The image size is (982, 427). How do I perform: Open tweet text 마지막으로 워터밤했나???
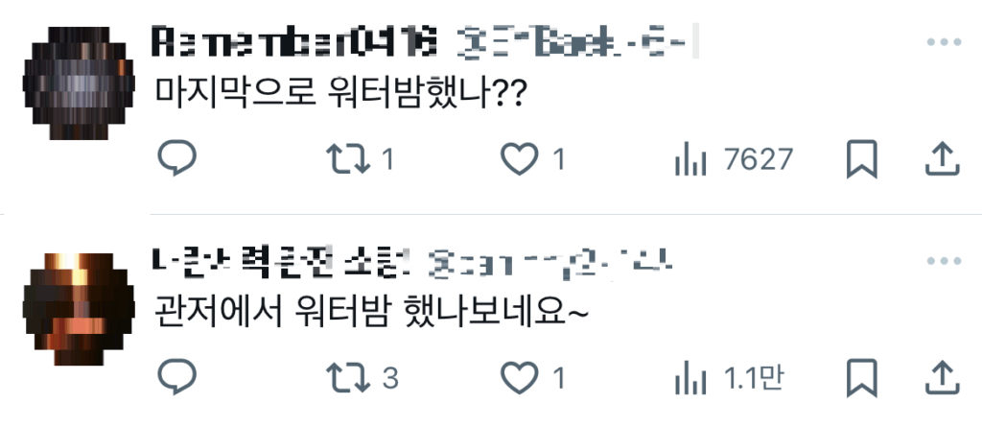(x=339, y=93)
